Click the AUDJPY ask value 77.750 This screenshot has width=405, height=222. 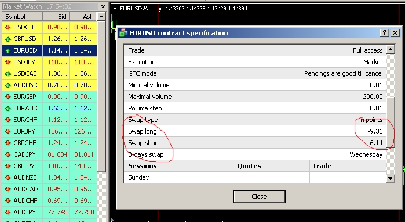(84, 212)
